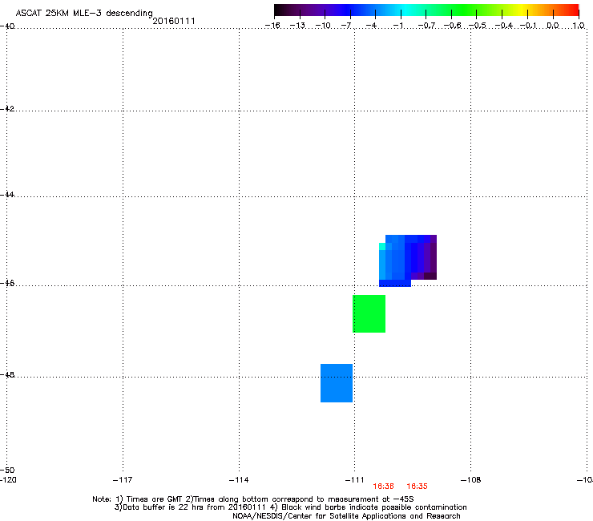Click the '0.0' colorbar label
The image size is (593, 521).
tap(553, 26)
